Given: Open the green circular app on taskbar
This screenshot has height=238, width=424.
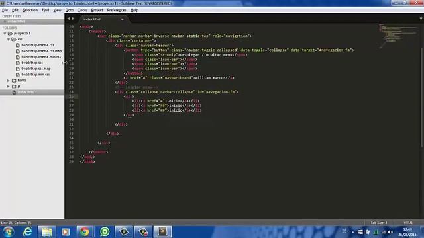Looking at the screenshot, I should pos(105,232).
